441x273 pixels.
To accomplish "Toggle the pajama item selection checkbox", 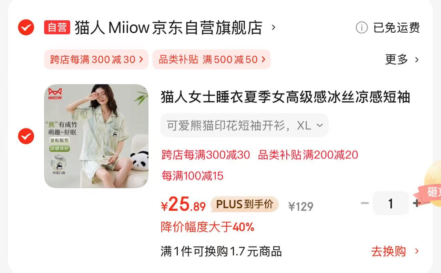I will pos(26,136).
